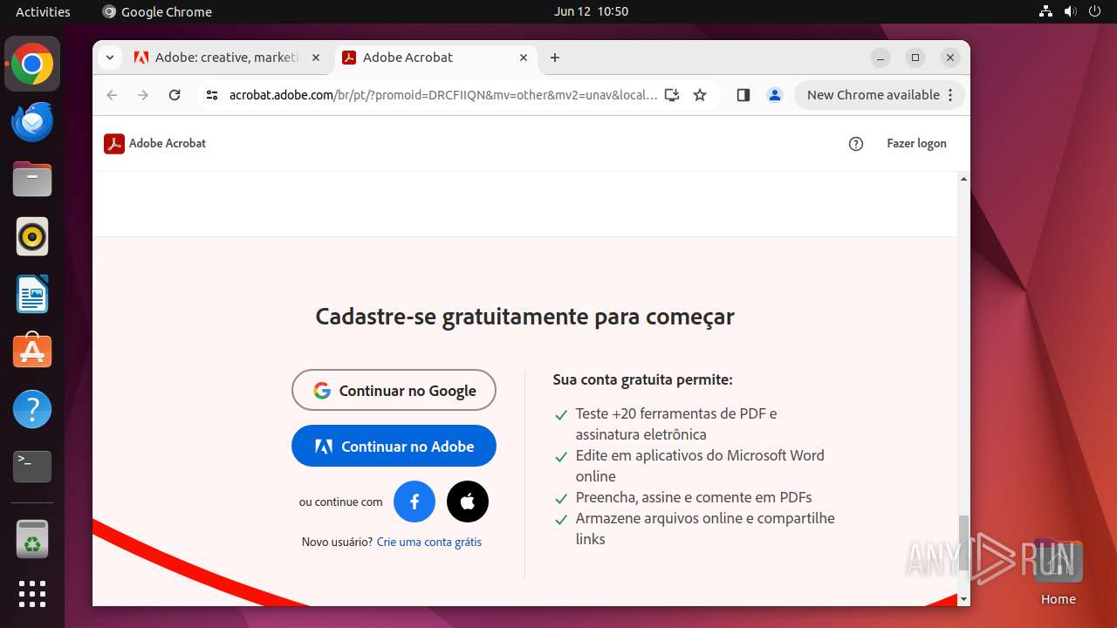The height and width of the screenshot is (628, 1117).
Task: Close the Adobe Acrobat tab
Action: [x=524, y=58]
